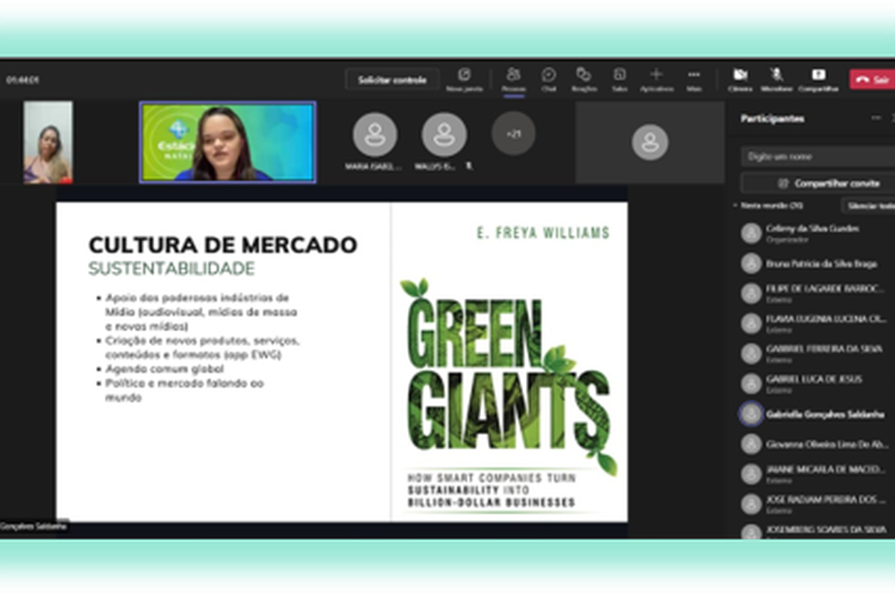Select participant JOSE RADJAM PEREIRA
This screenshot has height=596, width=895.
coord(816,504)
